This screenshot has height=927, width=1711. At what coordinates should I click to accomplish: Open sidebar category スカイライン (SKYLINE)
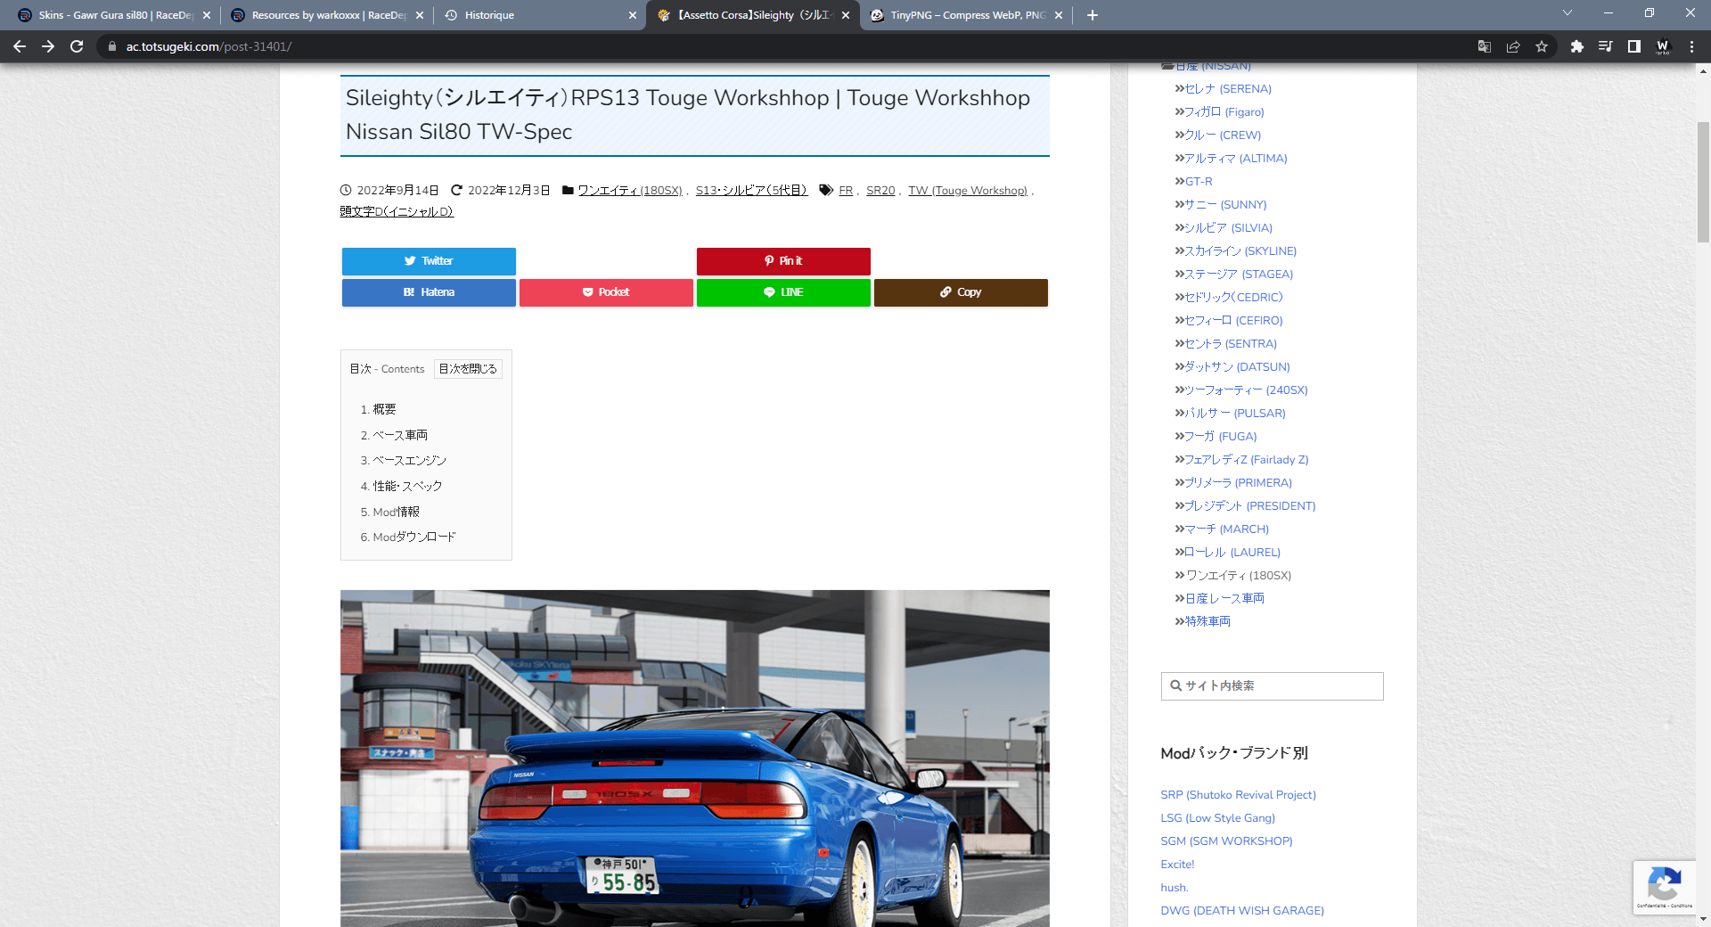[1240, 251]
